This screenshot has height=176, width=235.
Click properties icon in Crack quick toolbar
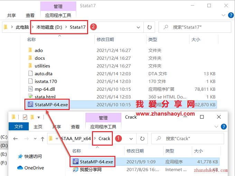[x=25, y=117]
